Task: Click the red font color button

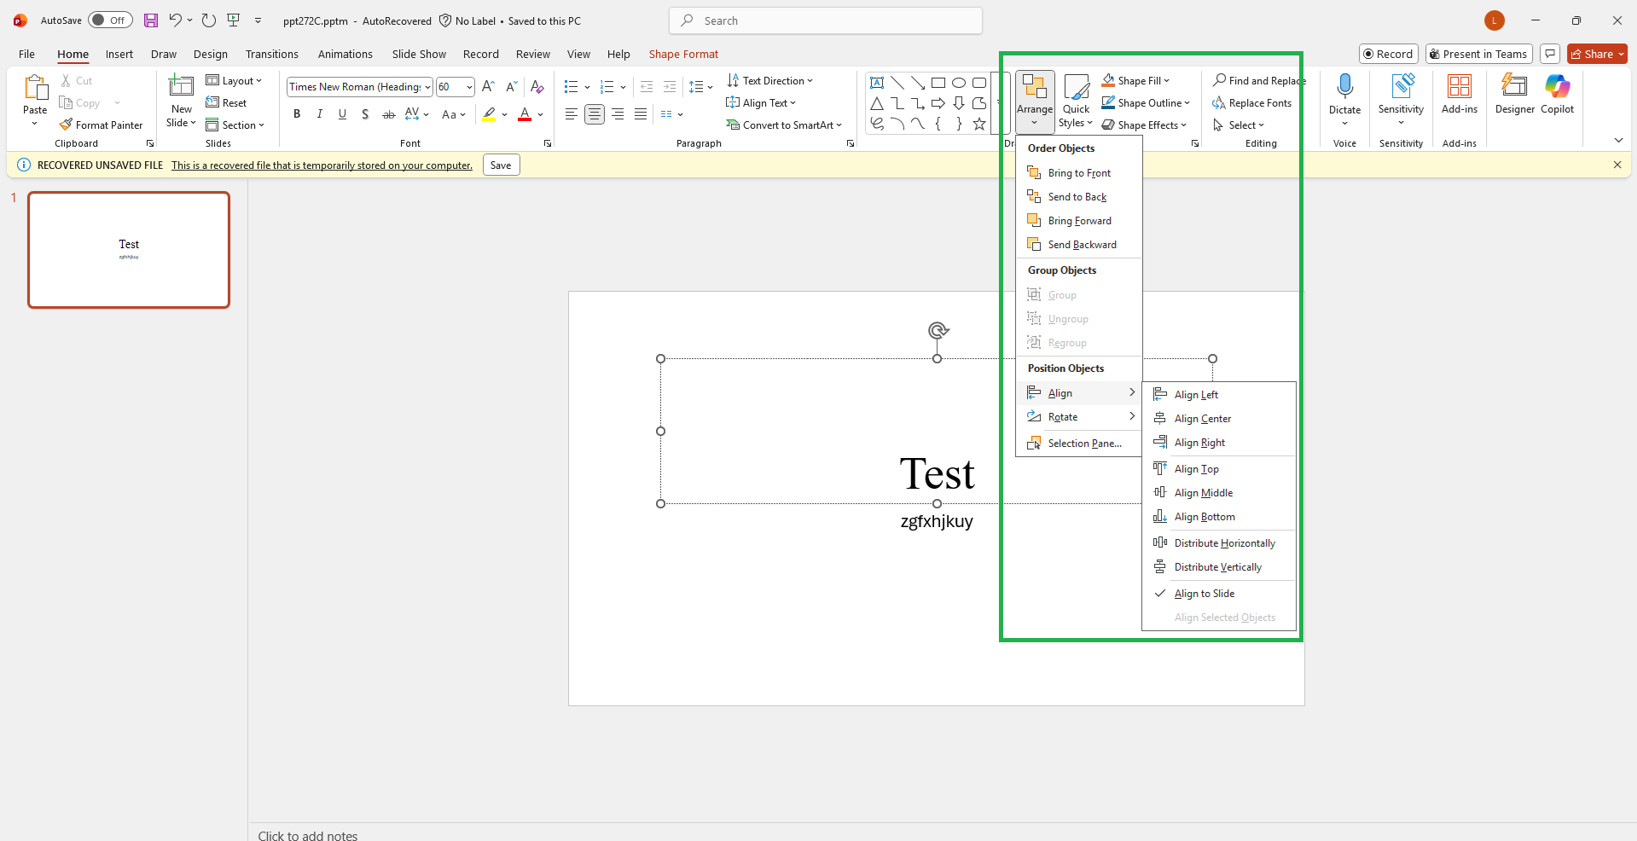Action: click(x=525, y=114)
